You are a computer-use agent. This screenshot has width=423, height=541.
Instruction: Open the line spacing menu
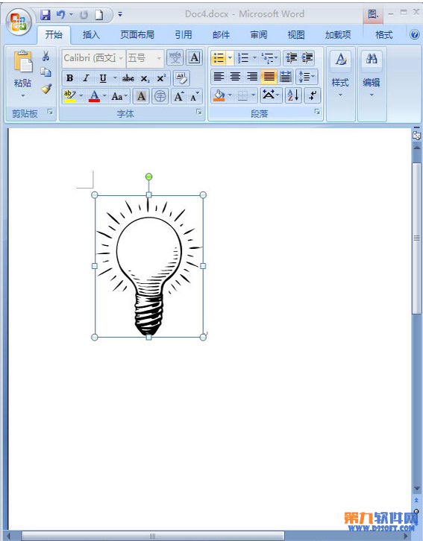tap(307, 77)
